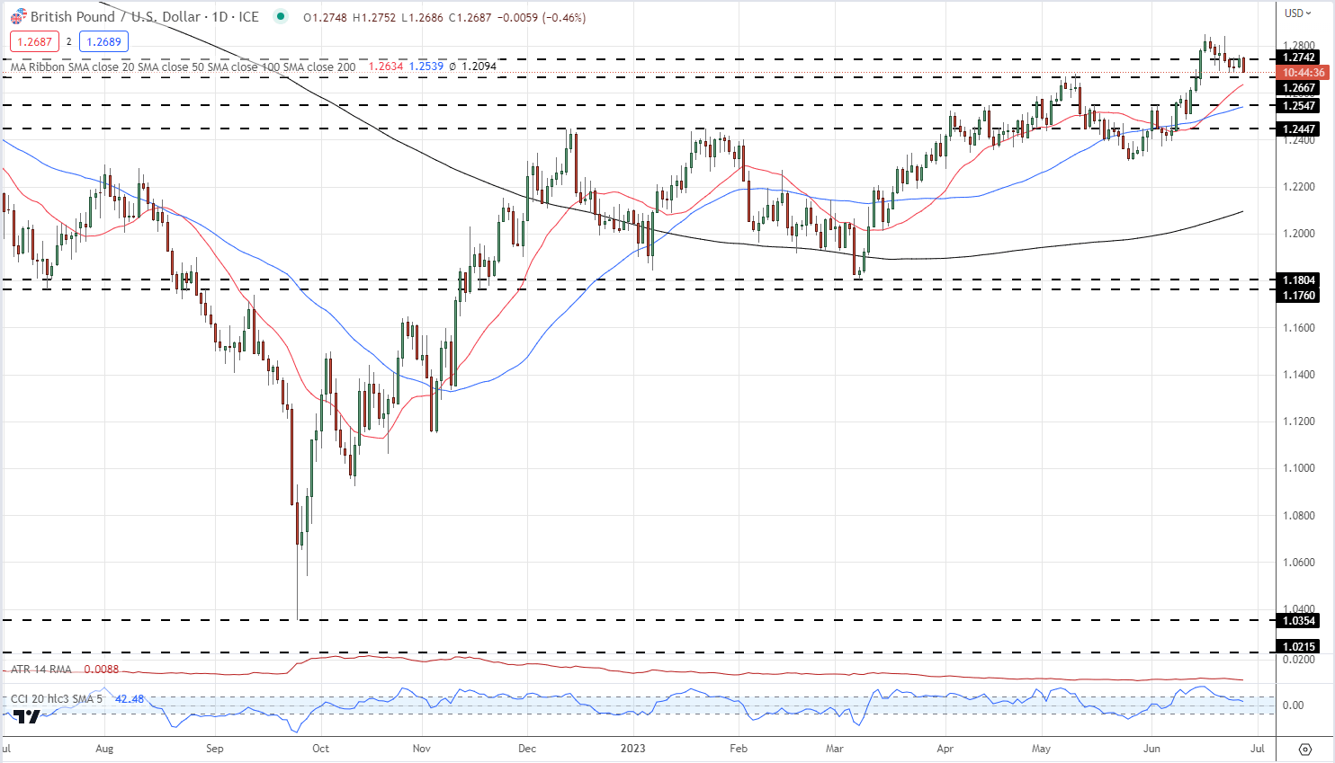Click the 1.1600 price scale label
Image resolution: width=1335 pixels, height=763 pixels.
(x=1297, y=328)
